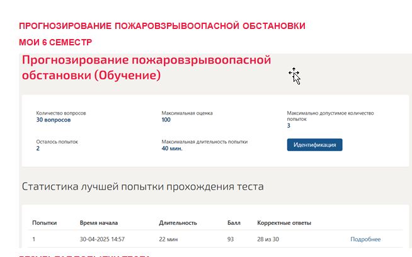This screenshot has width=412, height=257.
Task: Click the score 93 cell
Action: tap(231, 239)
